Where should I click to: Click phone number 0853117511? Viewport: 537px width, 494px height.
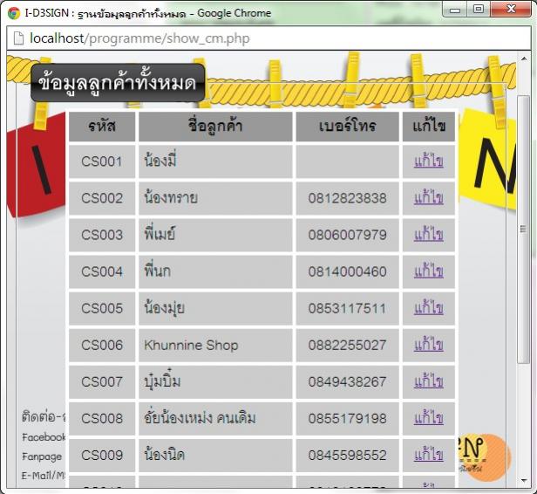(x=347, y=308)
